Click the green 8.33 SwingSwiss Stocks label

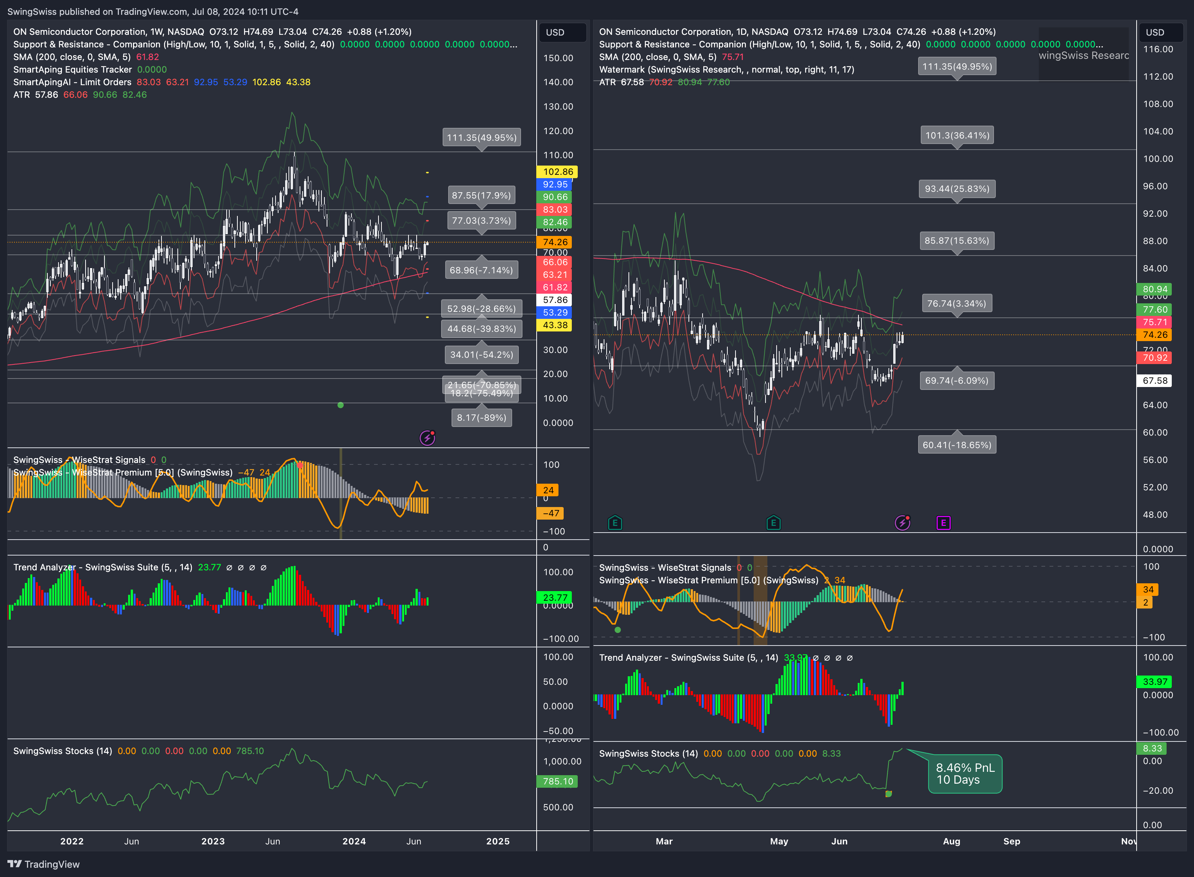point(1151,748)
